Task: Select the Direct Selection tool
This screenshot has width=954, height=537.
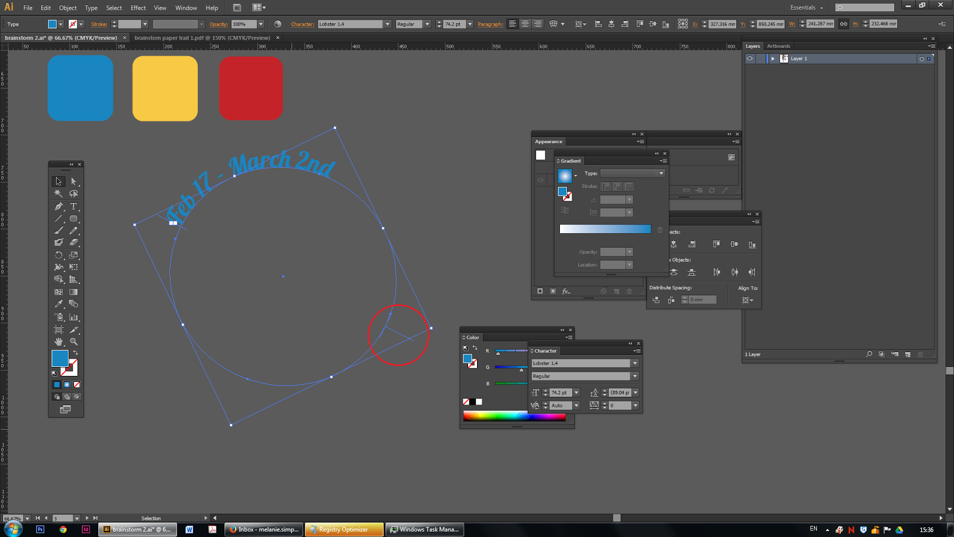Action: point(74,181)
